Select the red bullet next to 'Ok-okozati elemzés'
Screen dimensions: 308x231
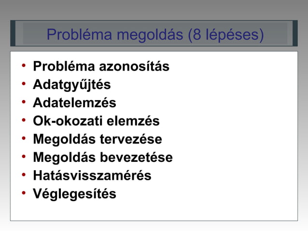(24, 120)
